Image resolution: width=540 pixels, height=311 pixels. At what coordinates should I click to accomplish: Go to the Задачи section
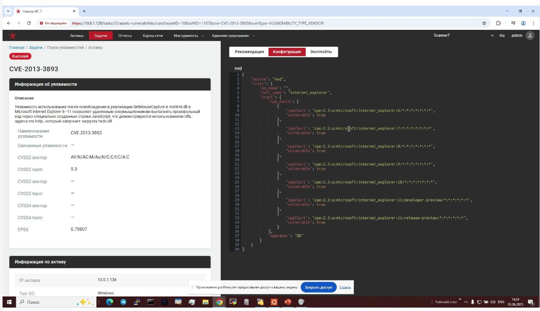[x=101, y=35]
